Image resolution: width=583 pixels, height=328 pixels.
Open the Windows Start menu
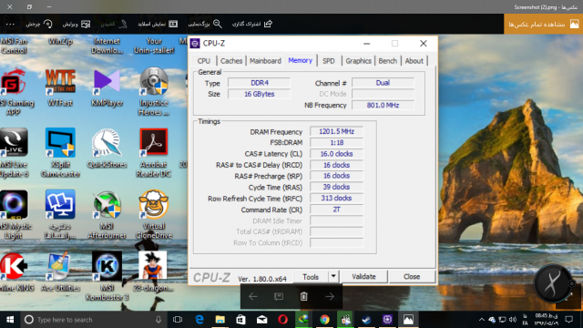tap(10, 320)
